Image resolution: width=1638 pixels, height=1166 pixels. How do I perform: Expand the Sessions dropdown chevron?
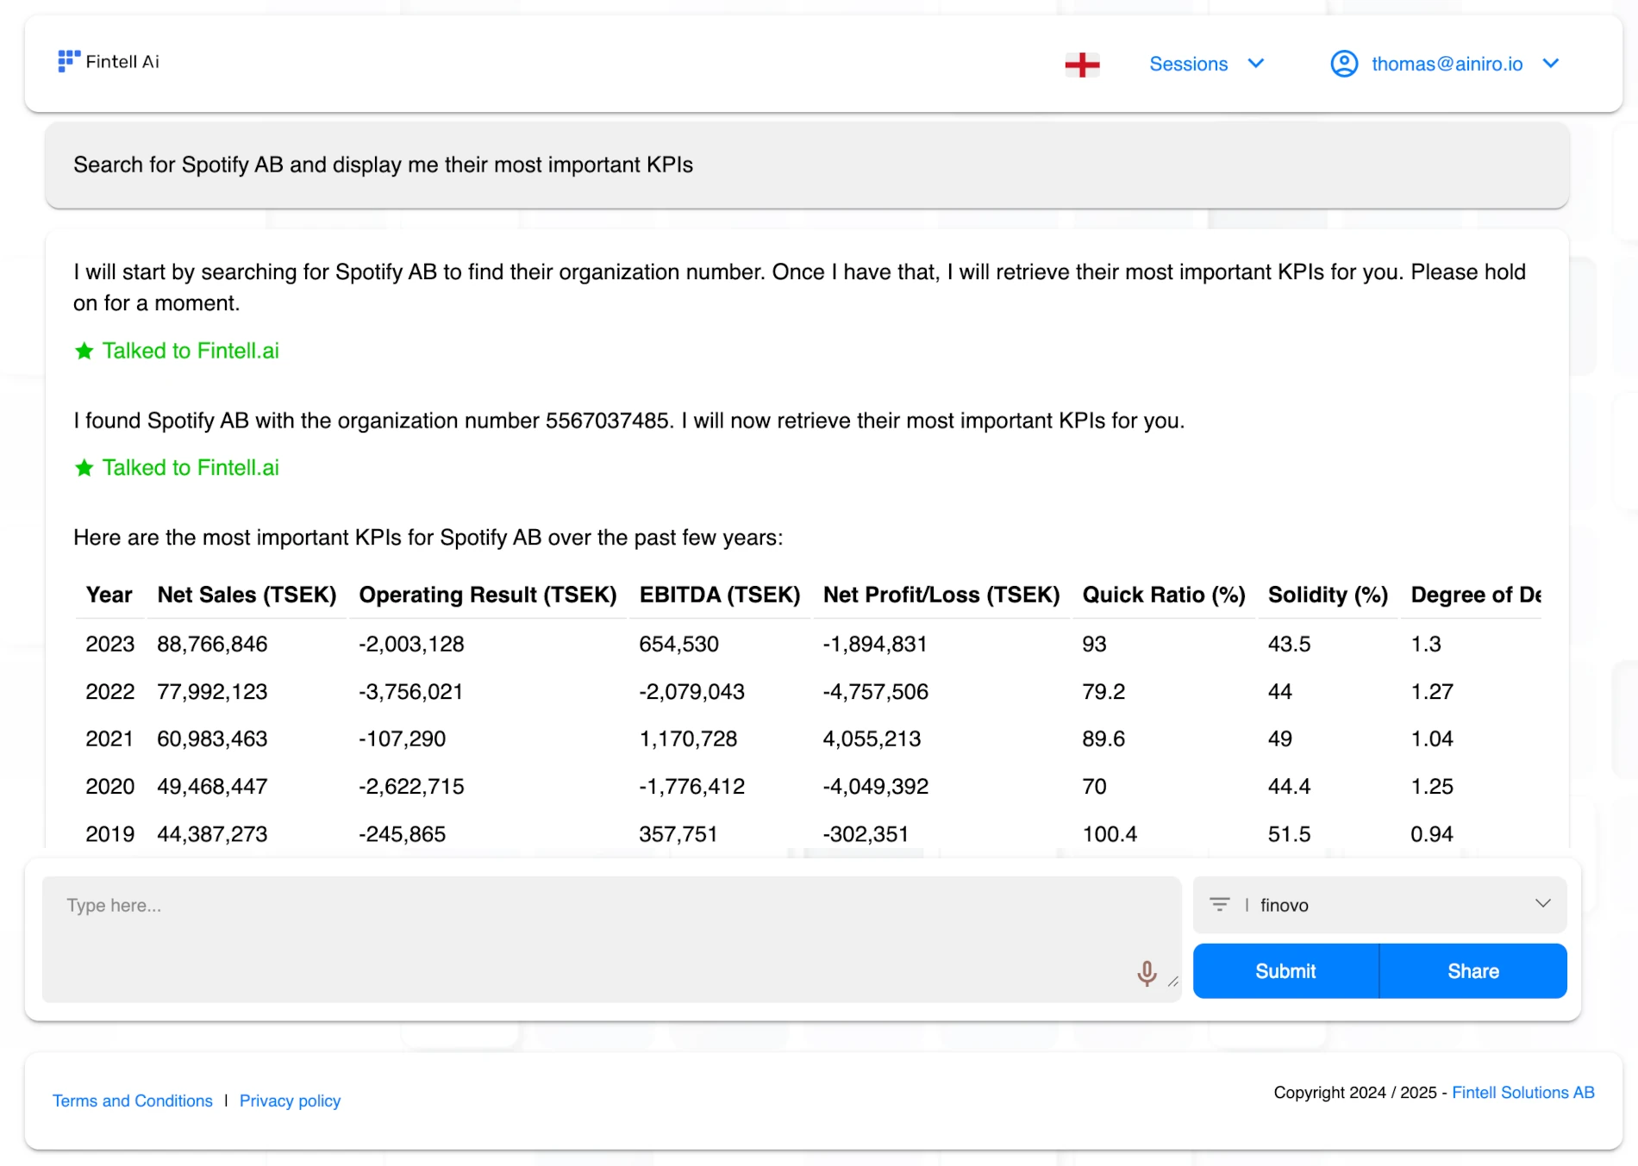pyautogui.click(x=1256, y=63)
